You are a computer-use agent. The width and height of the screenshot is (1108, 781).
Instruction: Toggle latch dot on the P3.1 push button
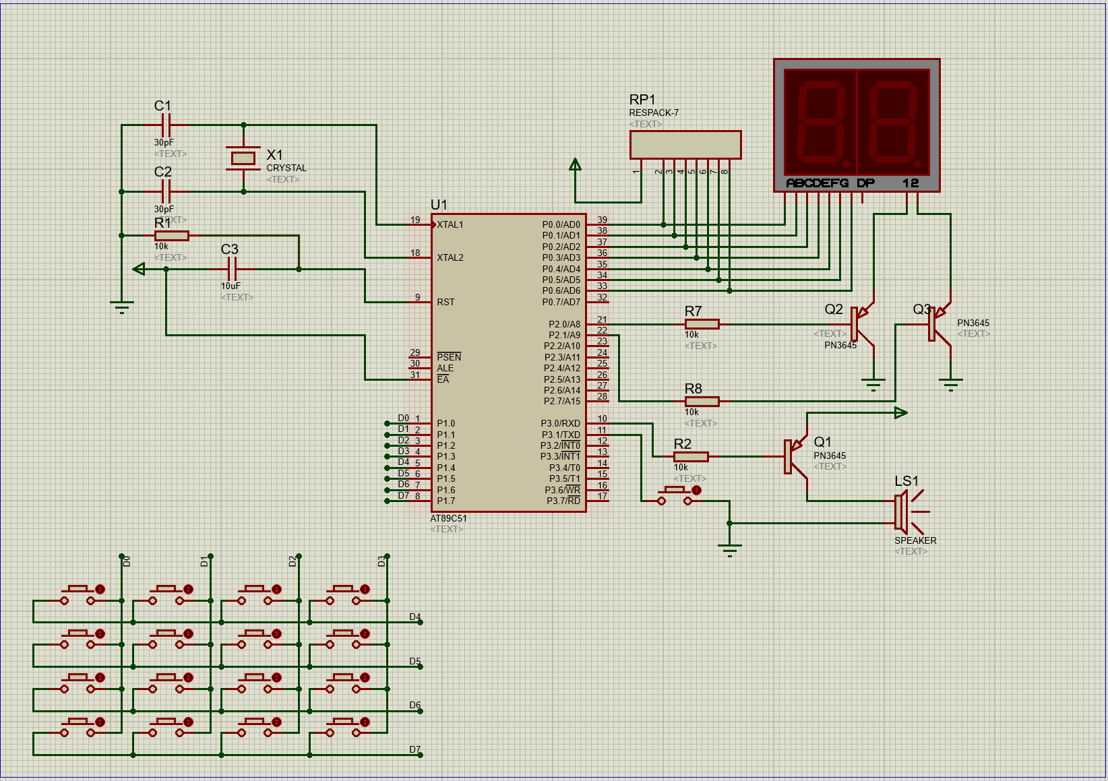click(x=697, y=491)
